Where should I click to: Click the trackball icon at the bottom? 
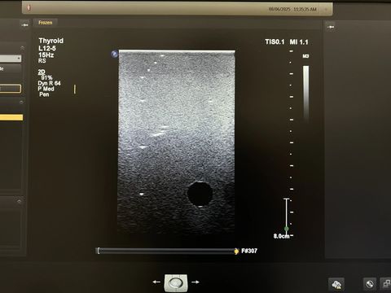pos(176,283)
